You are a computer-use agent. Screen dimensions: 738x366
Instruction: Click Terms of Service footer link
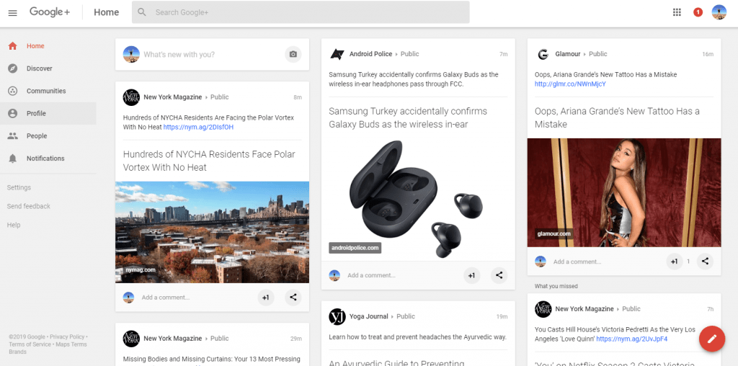pos(30,344)
